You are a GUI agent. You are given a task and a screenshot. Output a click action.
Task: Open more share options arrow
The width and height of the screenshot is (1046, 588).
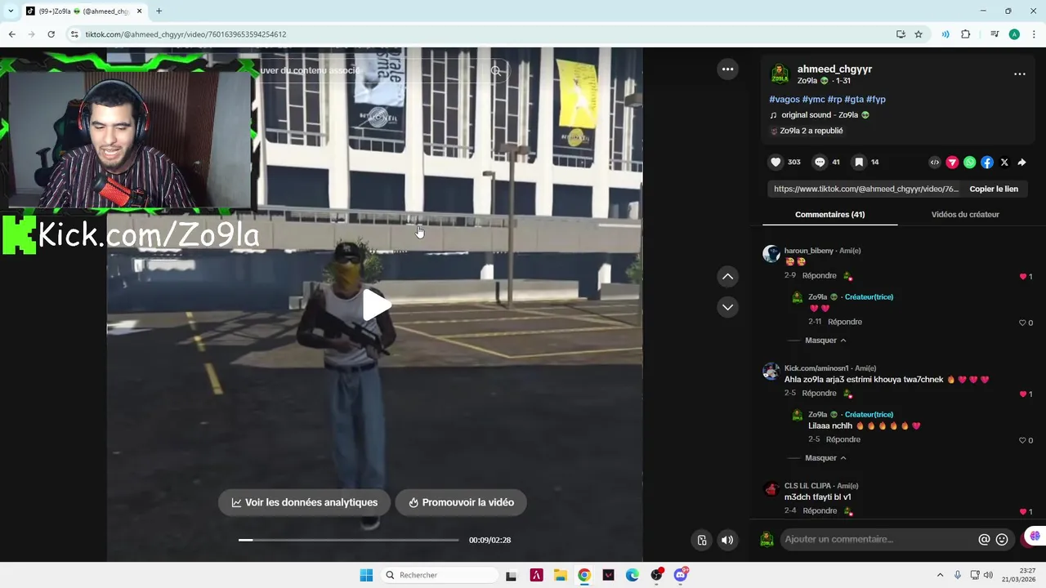point(1021,163)
